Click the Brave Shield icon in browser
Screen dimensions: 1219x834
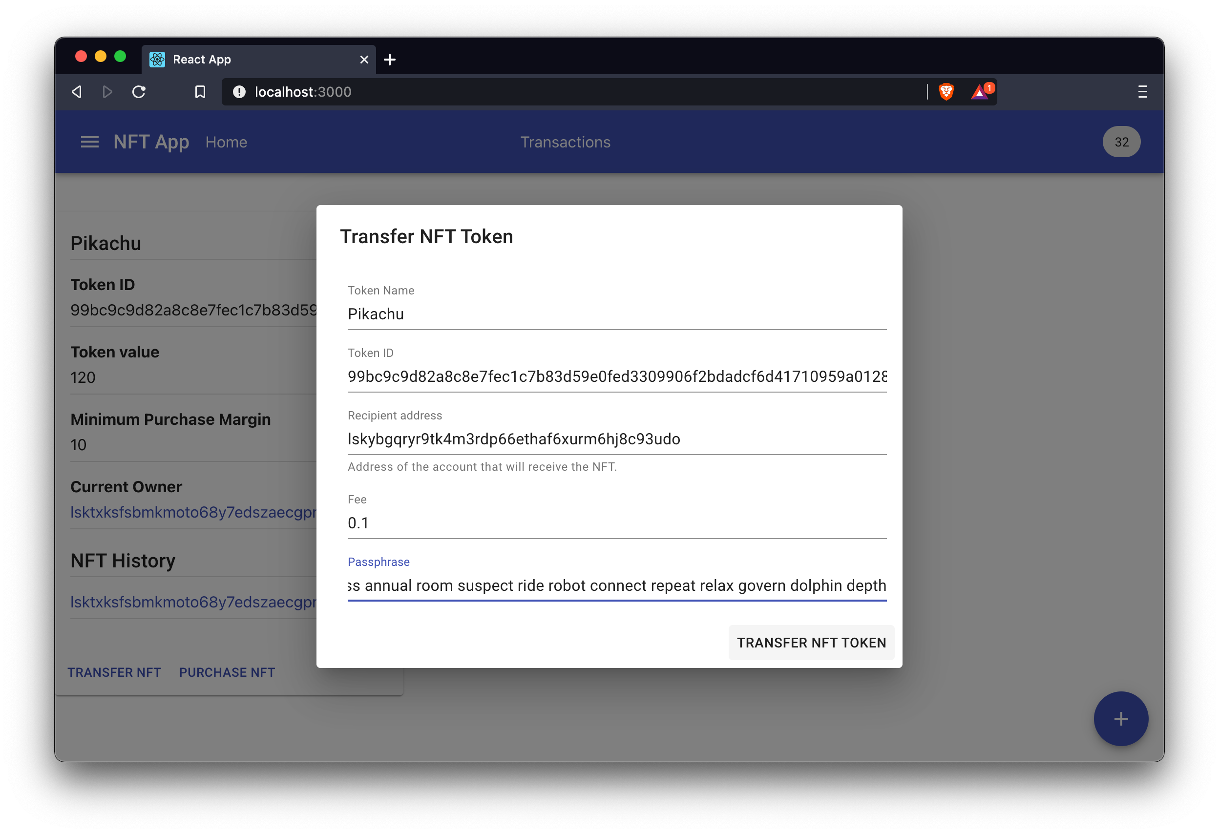pyautogui.click(x=946, y=91)
